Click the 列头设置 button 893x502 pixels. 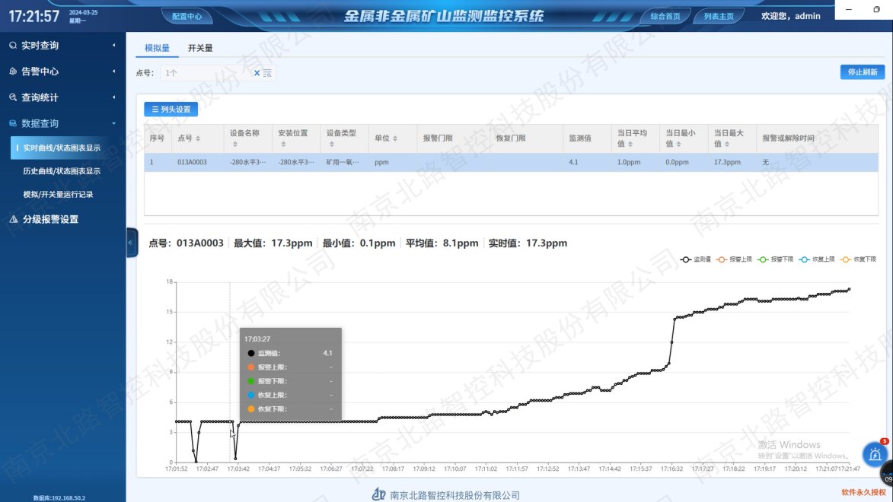171,110
